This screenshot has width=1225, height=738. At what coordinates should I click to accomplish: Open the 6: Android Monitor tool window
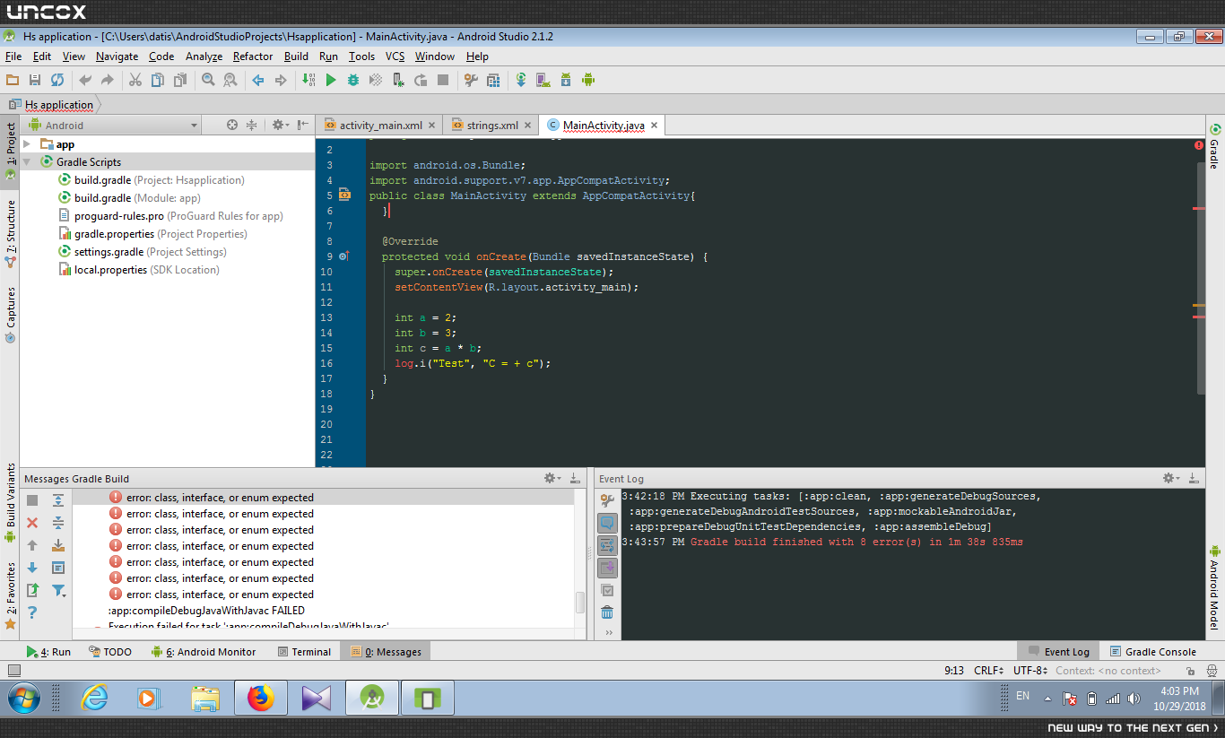tap(204, 652)
